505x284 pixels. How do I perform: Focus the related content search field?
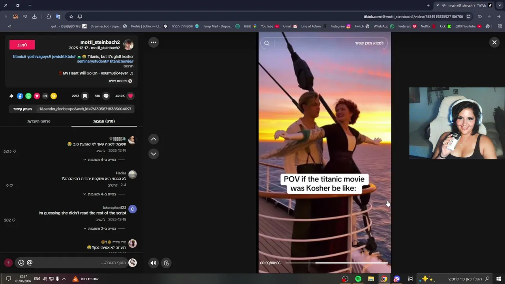[325, 43]
